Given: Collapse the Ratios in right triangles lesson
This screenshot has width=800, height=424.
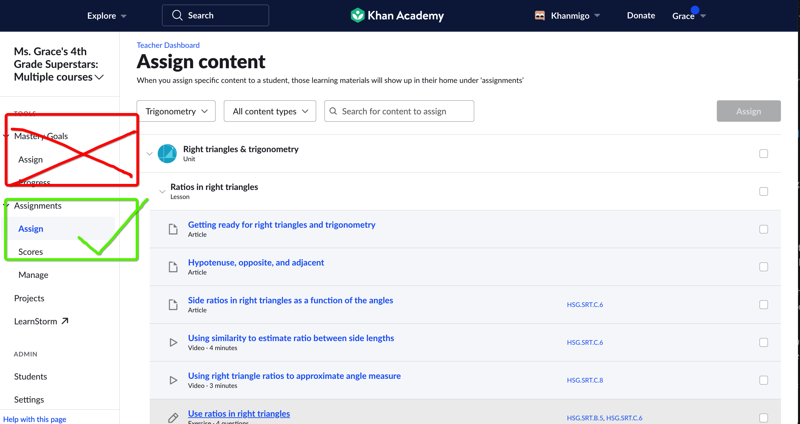Looking at the screenshot, I should point(162,192).
